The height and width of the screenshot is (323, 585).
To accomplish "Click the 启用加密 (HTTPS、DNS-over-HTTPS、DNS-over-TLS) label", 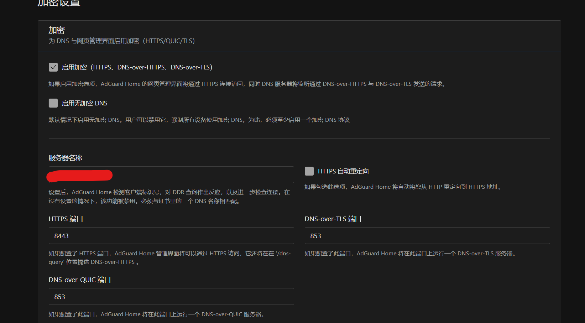I will [x=137, y=67].
